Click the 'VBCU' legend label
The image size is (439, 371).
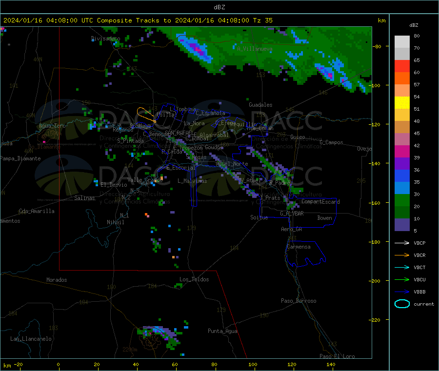tap(419, 279)
